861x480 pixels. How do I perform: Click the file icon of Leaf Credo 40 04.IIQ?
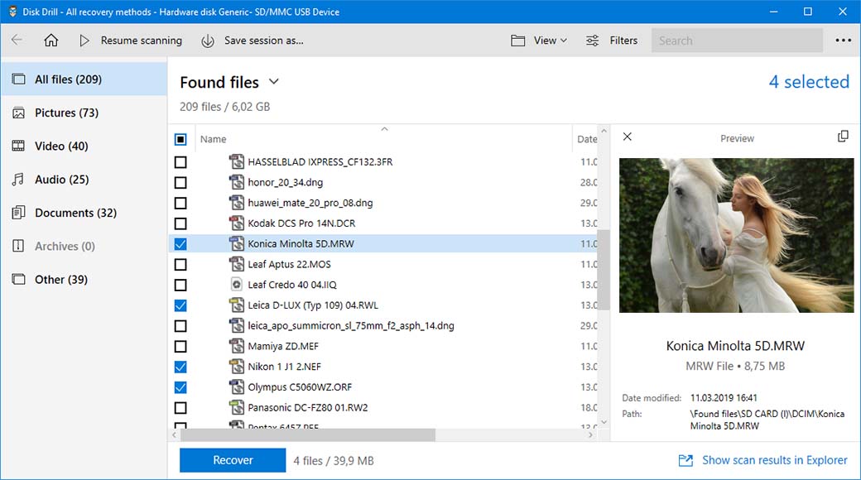(x=237, y=285)
